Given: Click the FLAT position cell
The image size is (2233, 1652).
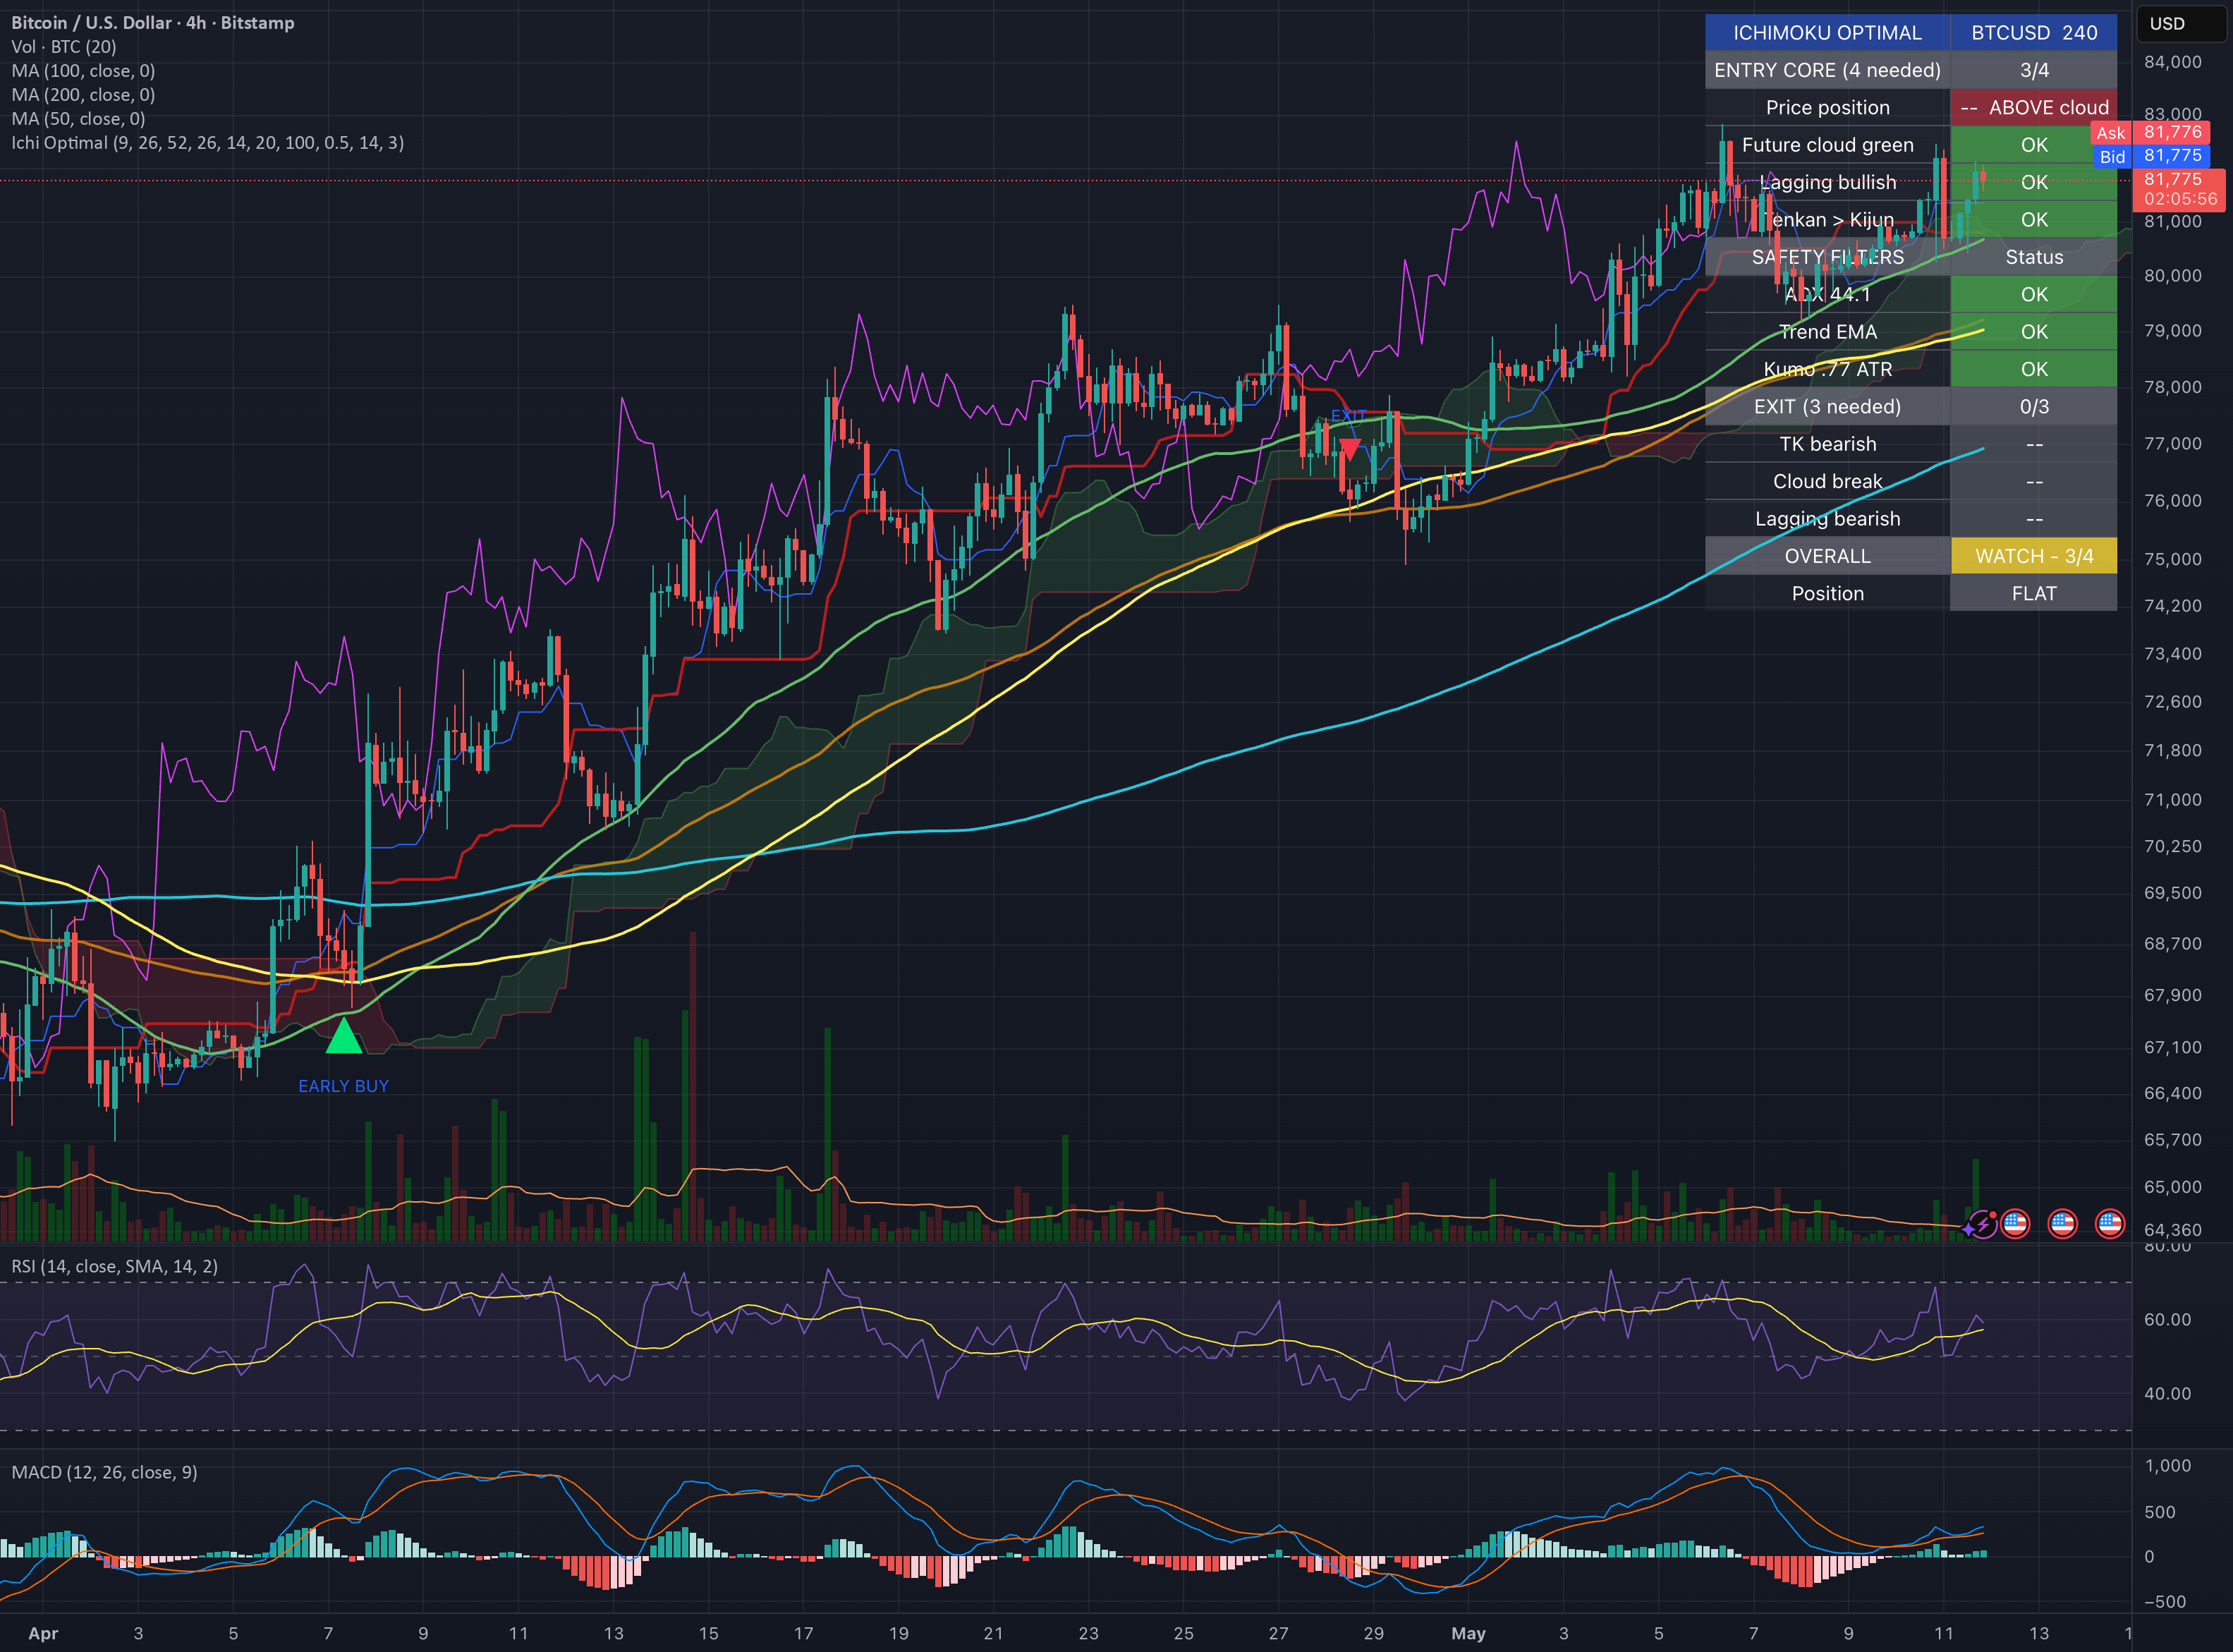Looking at the screenshot, I should tap(2034, 593).
